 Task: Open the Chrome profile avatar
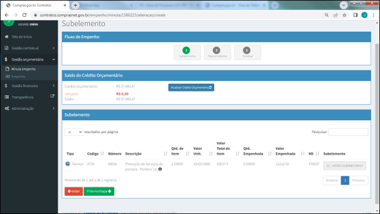pyautogui.click(x=365, y=15)
